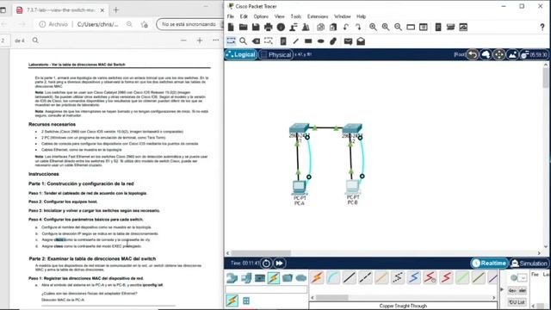This screenshot has height=310, width=551.
Task: Select switch S1 in the workspace
Action: [x=299, y=128]
